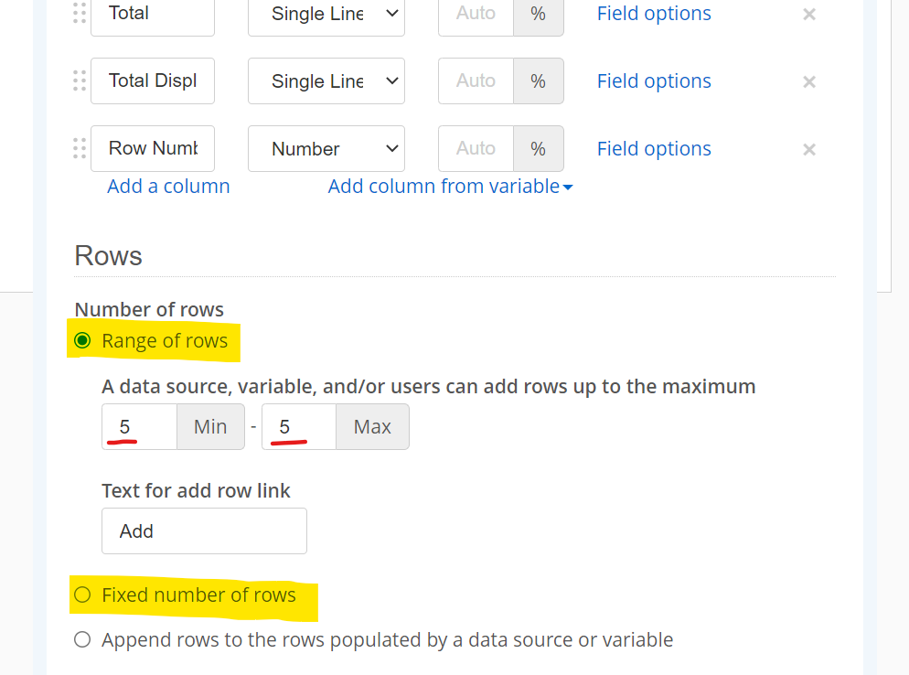This screenshot has height=675, width=909.
Task: Select Range of rows radio option
Action: pos(82,340)
